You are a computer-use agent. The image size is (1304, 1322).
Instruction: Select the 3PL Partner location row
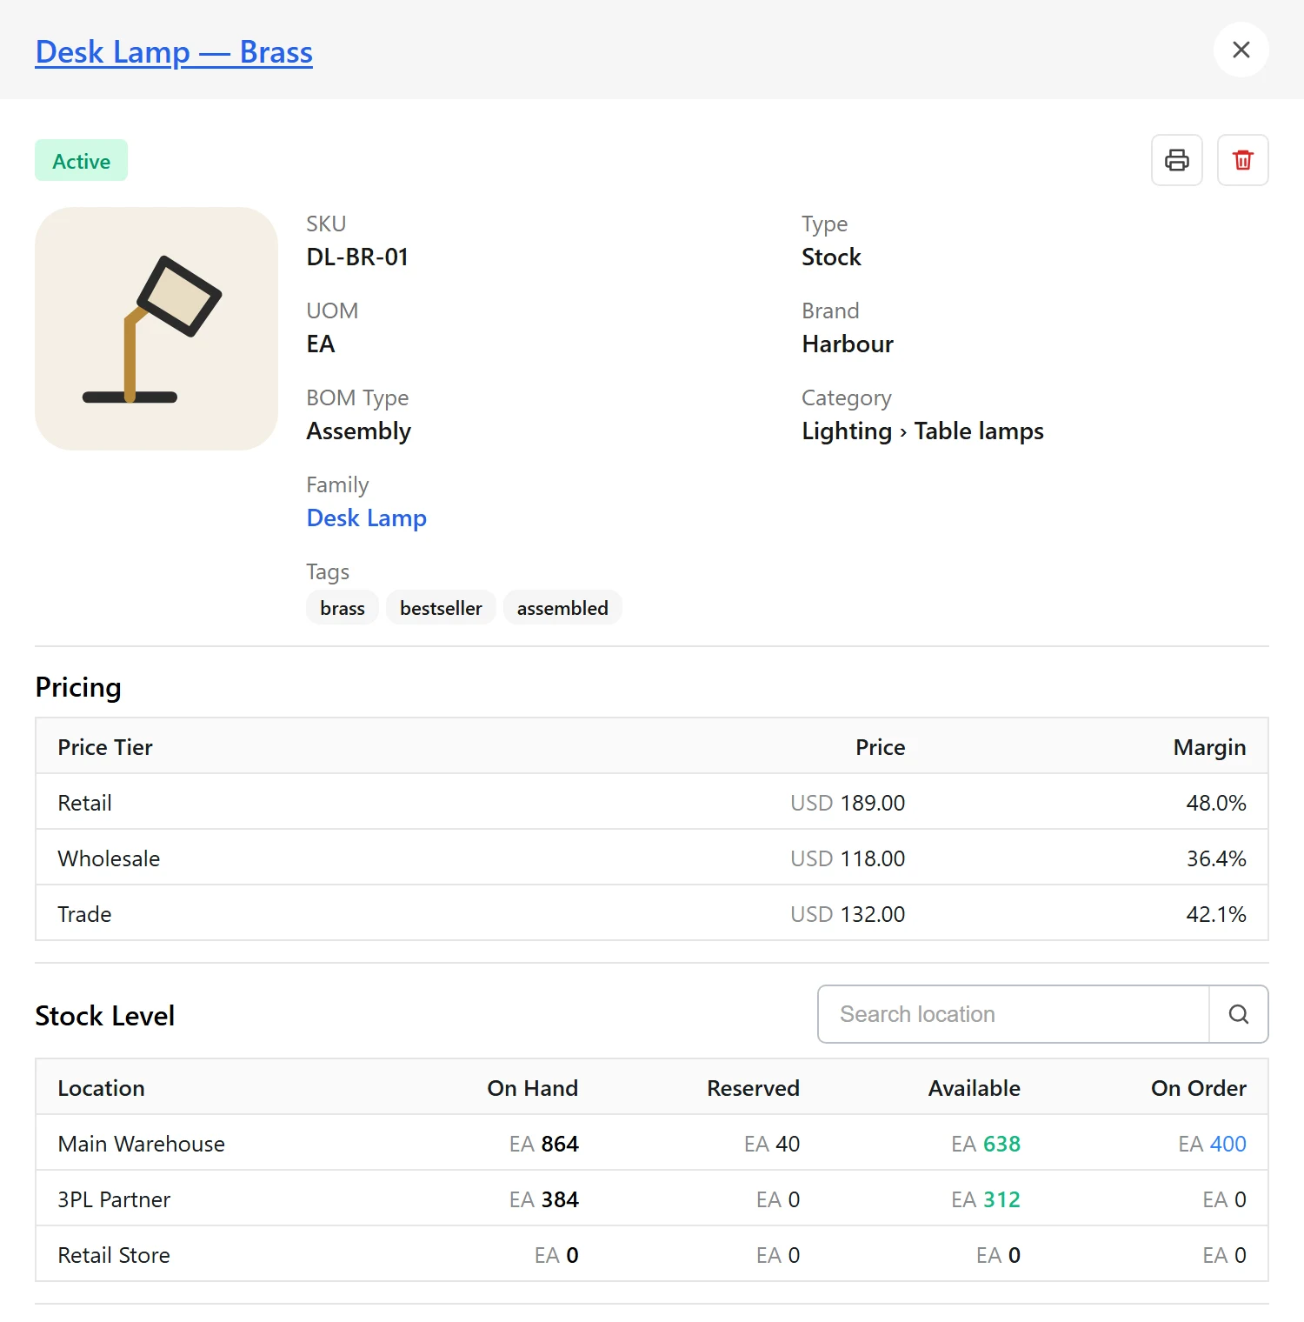pos(652,1198)
